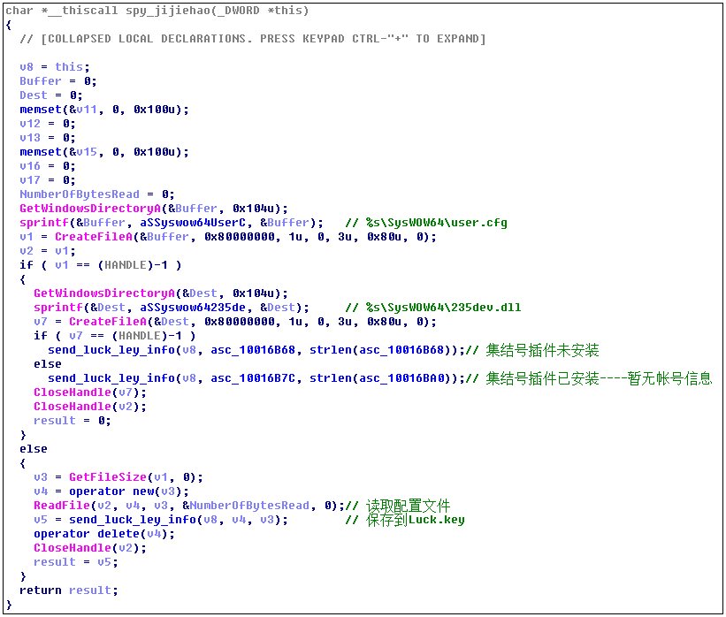726x617 pixels.
Task: Click 'v4 = operator new(v3);' line
Action: pyautogui.click(x=111, y=491)
